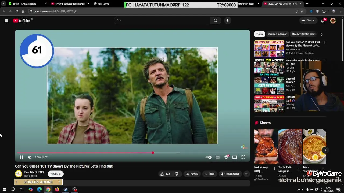Show more filter chips with right arrow
344x193 pixels.
(322, 34)
